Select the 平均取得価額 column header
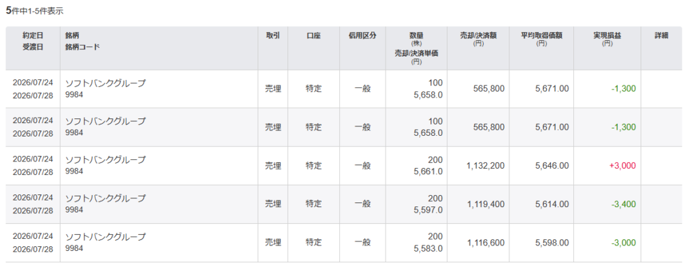Screen dimensions: 689x267 click(541, 36)
